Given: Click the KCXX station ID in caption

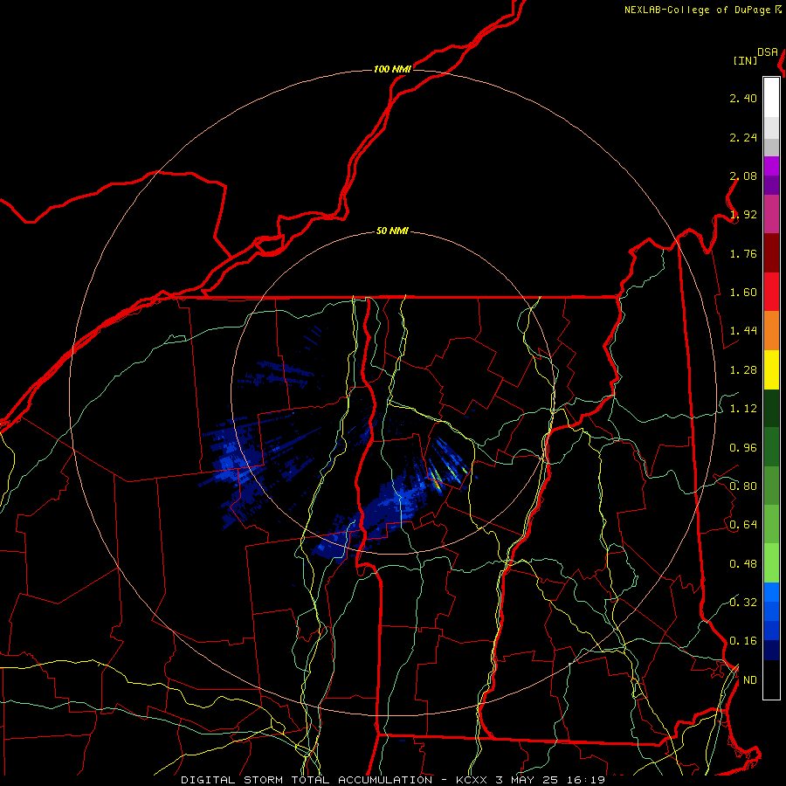Looking at the screenshot, I should (472, 780).
